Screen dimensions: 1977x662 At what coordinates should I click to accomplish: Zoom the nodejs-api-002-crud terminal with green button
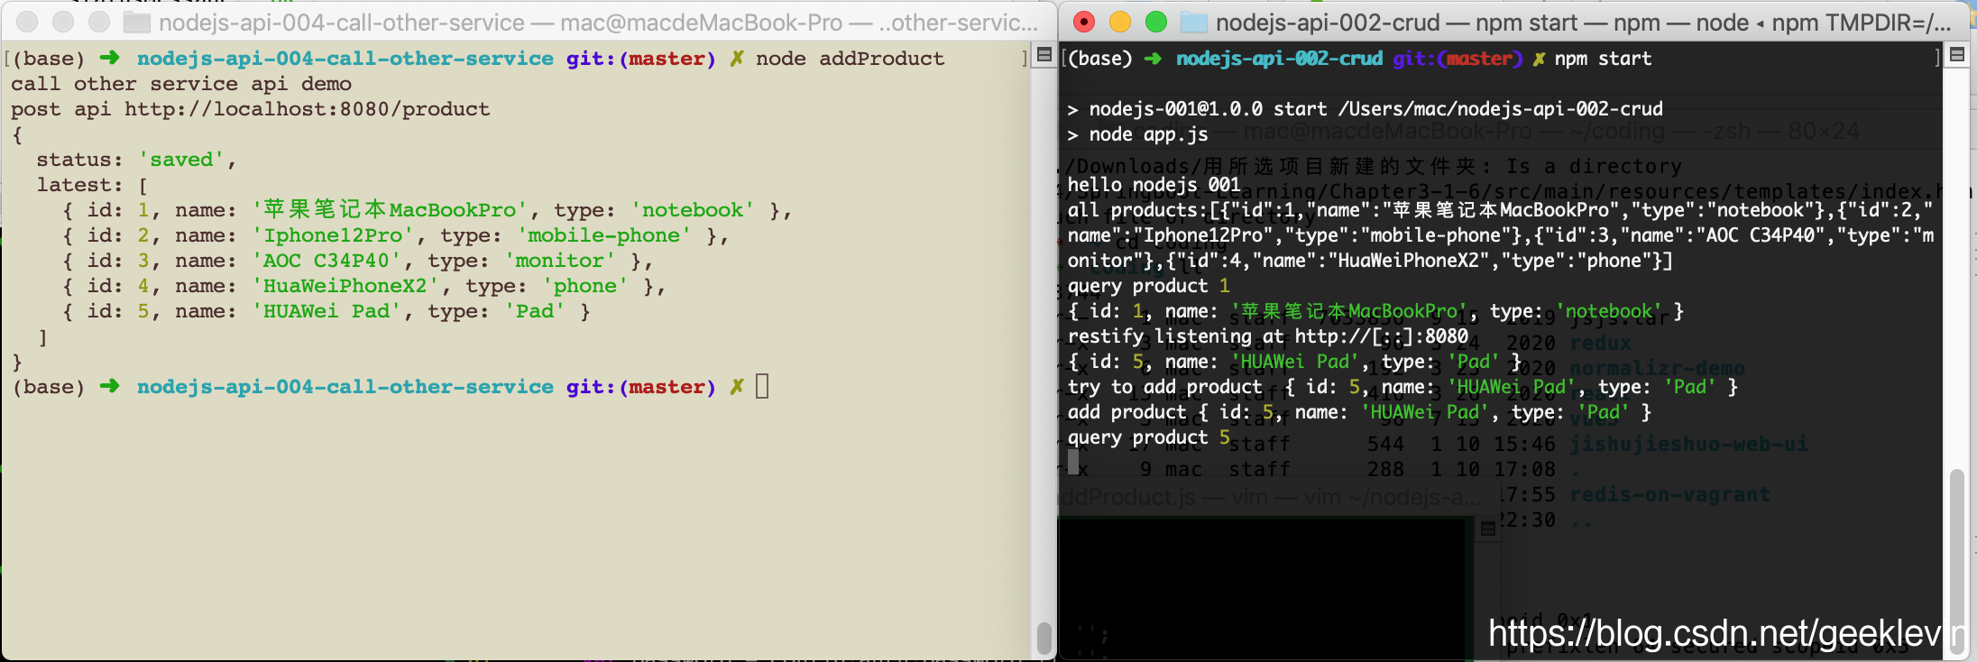[1155, 22]
